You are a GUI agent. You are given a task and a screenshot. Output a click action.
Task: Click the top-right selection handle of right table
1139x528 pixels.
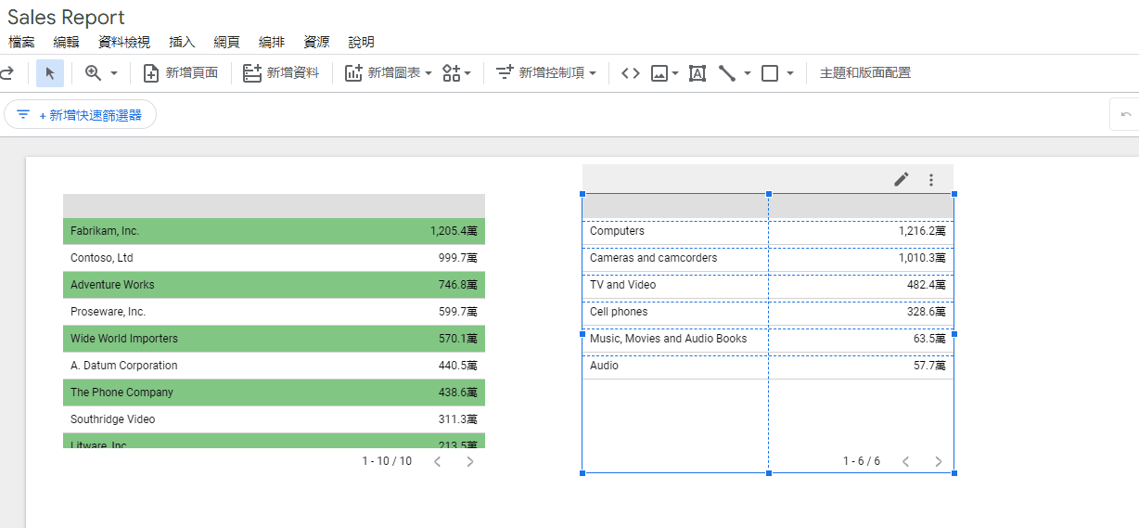pyautogui.click(x=953, y=194)
